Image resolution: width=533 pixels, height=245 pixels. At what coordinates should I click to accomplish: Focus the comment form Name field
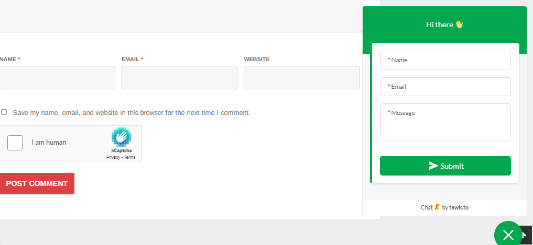pos(57,78)
